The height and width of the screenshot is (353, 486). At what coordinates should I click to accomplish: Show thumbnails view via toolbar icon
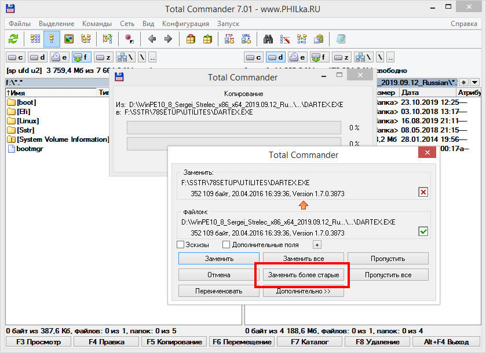[x=68, y=39]
